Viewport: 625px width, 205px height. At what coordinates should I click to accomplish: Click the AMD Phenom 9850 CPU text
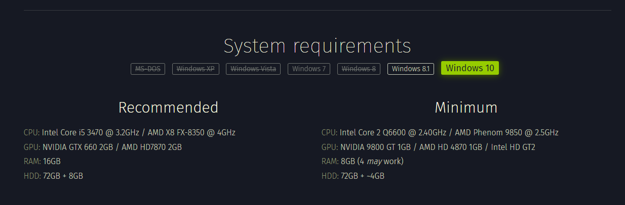pyautogui.click(x=506, y=133)
